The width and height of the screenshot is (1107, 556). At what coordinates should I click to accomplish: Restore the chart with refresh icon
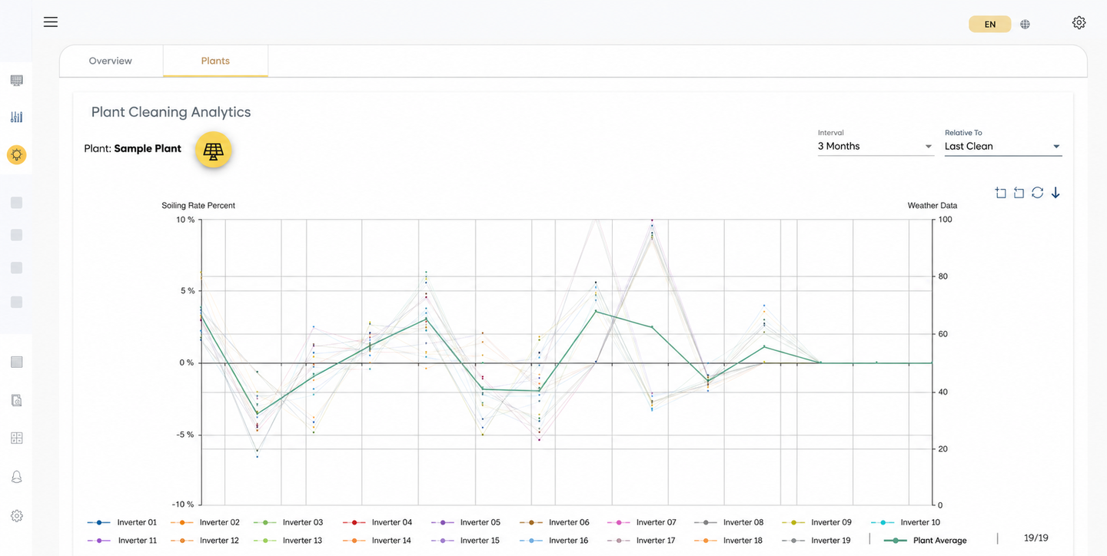click(x=1037, y=193)
